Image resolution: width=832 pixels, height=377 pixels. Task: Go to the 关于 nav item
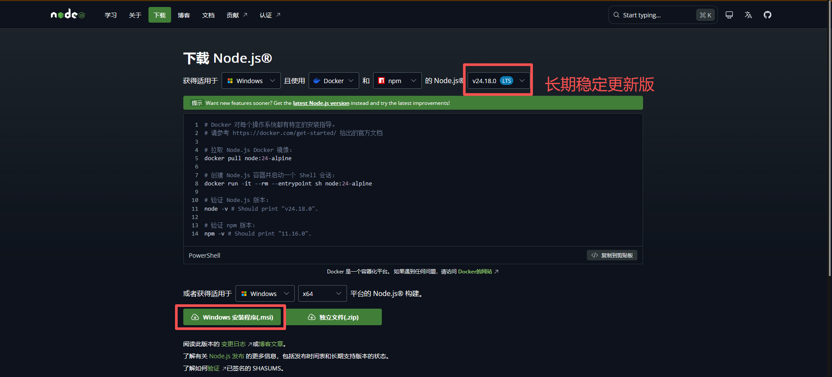pyautogui.click(x=135, y=15)
